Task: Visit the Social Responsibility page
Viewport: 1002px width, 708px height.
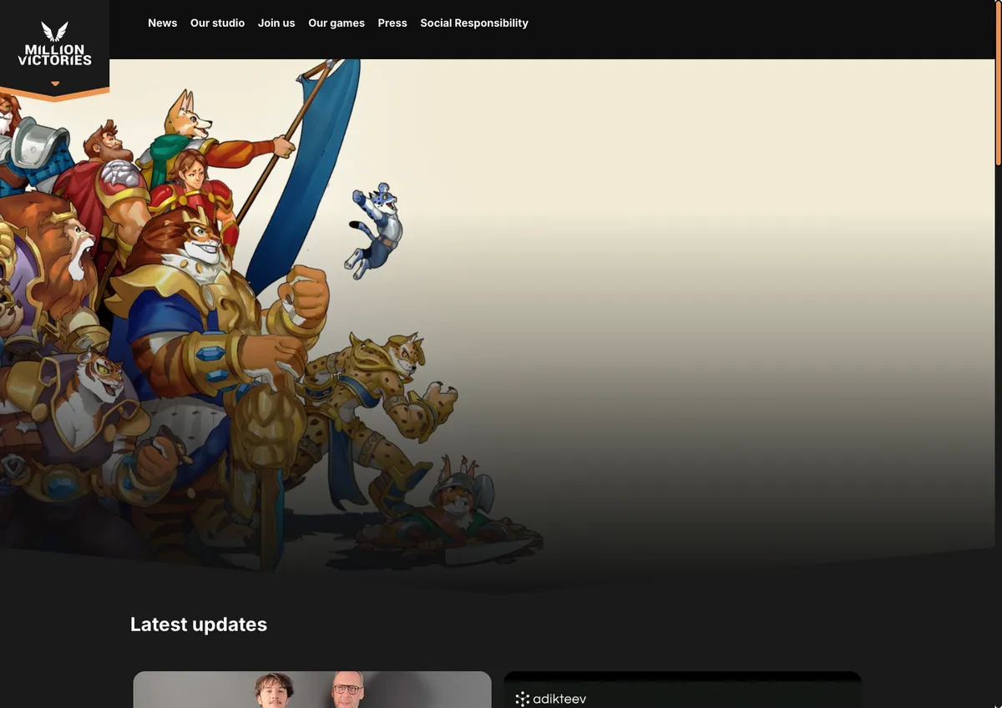Action: (x=474, y=23)
